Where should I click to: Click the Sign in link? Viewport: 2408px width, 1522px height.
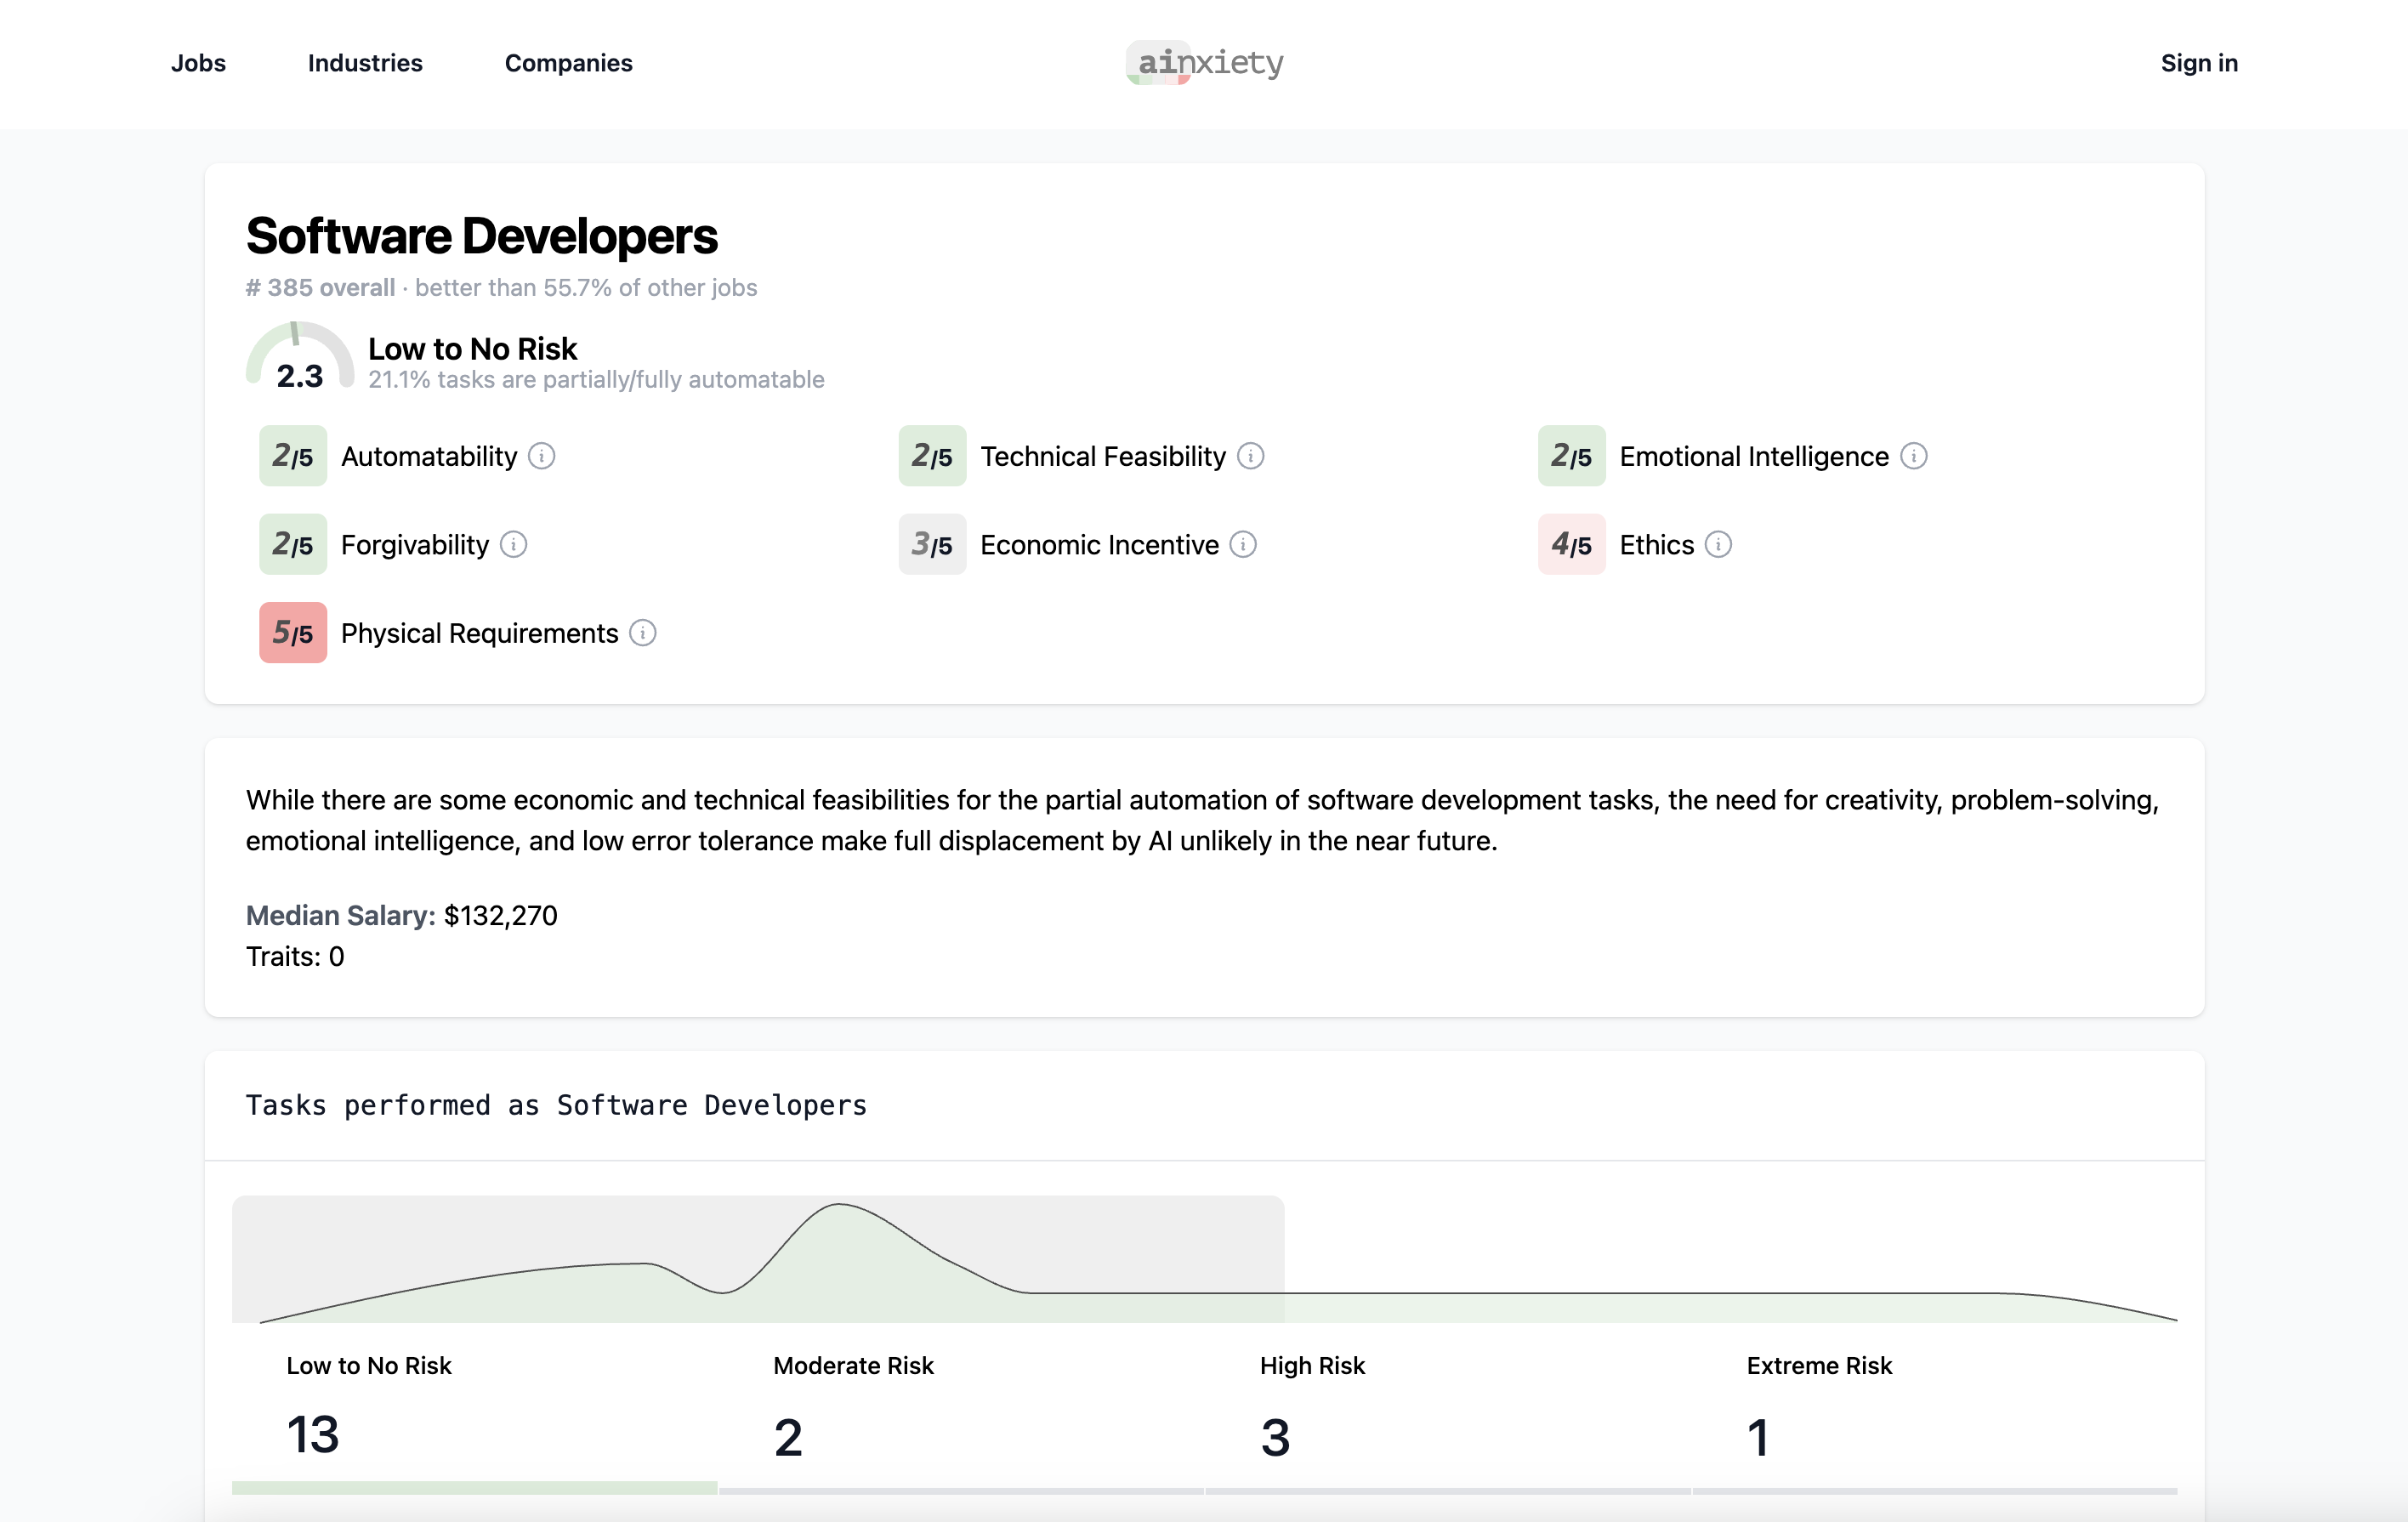[x=2198, y=63]
